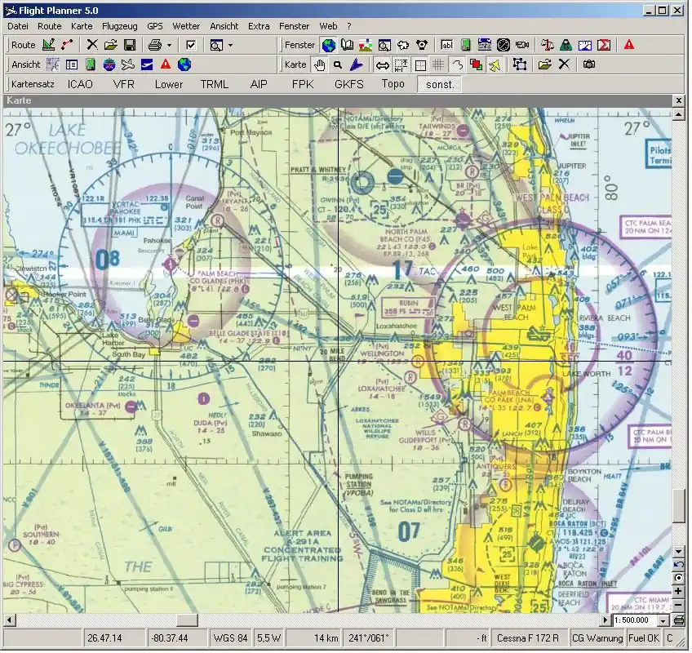Click the globe icon in the Ansicht toolbar
This screenshot has height=653, width=692.
(184, 64)
